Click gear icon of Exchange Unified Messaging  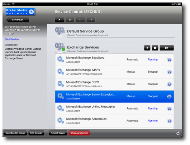pos(61,108)
